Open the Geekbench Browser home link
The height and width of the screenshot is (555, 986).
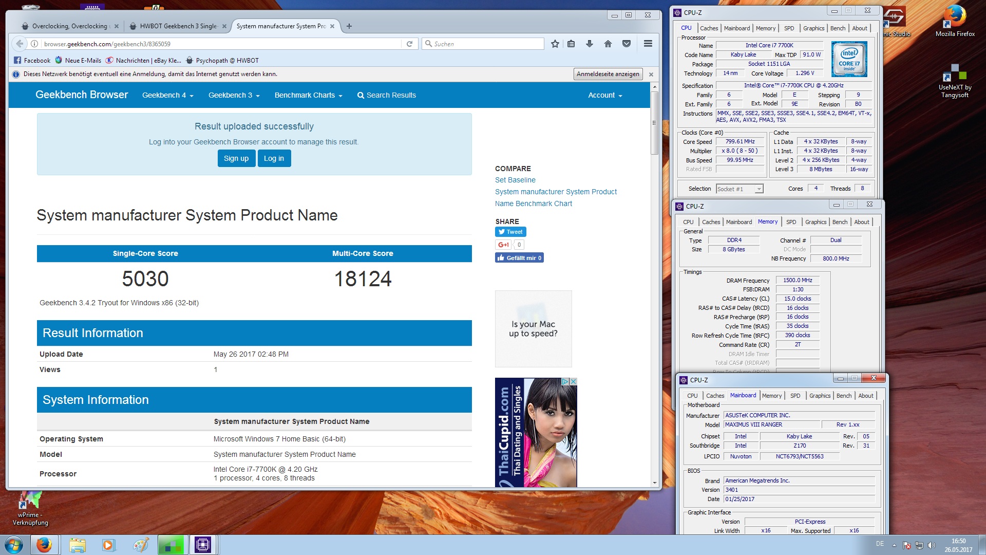82,95
